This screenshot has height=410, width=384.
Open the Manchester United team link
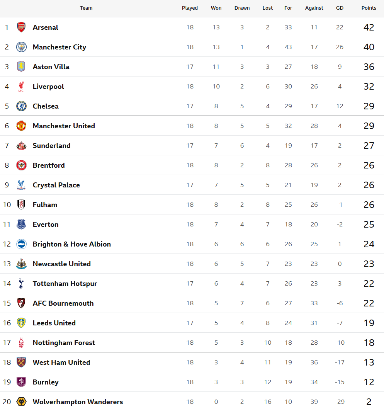click(x=64, y=126)
